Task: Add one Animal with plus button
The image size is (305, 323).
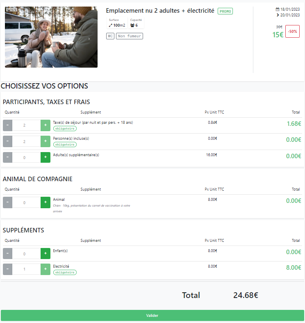Action: (x=45, y=202)
